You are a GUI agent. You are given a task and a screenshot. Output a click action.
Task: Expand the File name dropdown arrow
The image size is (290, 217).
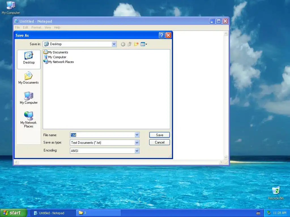tap(137, 135)
